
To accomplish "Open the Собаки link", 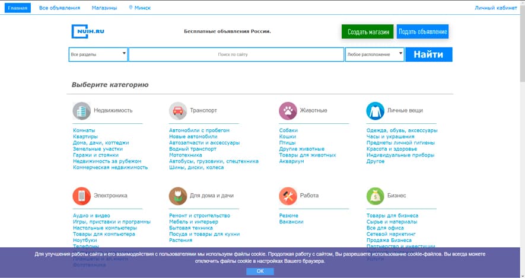I will point(288,130).
